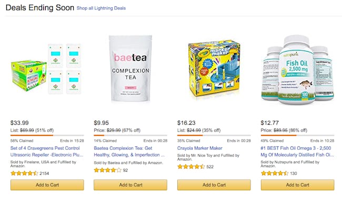This screenshot has width=342, height=197.
Task: Add Fish Oil Omega 3 to cart
Action: click(297, 185)
